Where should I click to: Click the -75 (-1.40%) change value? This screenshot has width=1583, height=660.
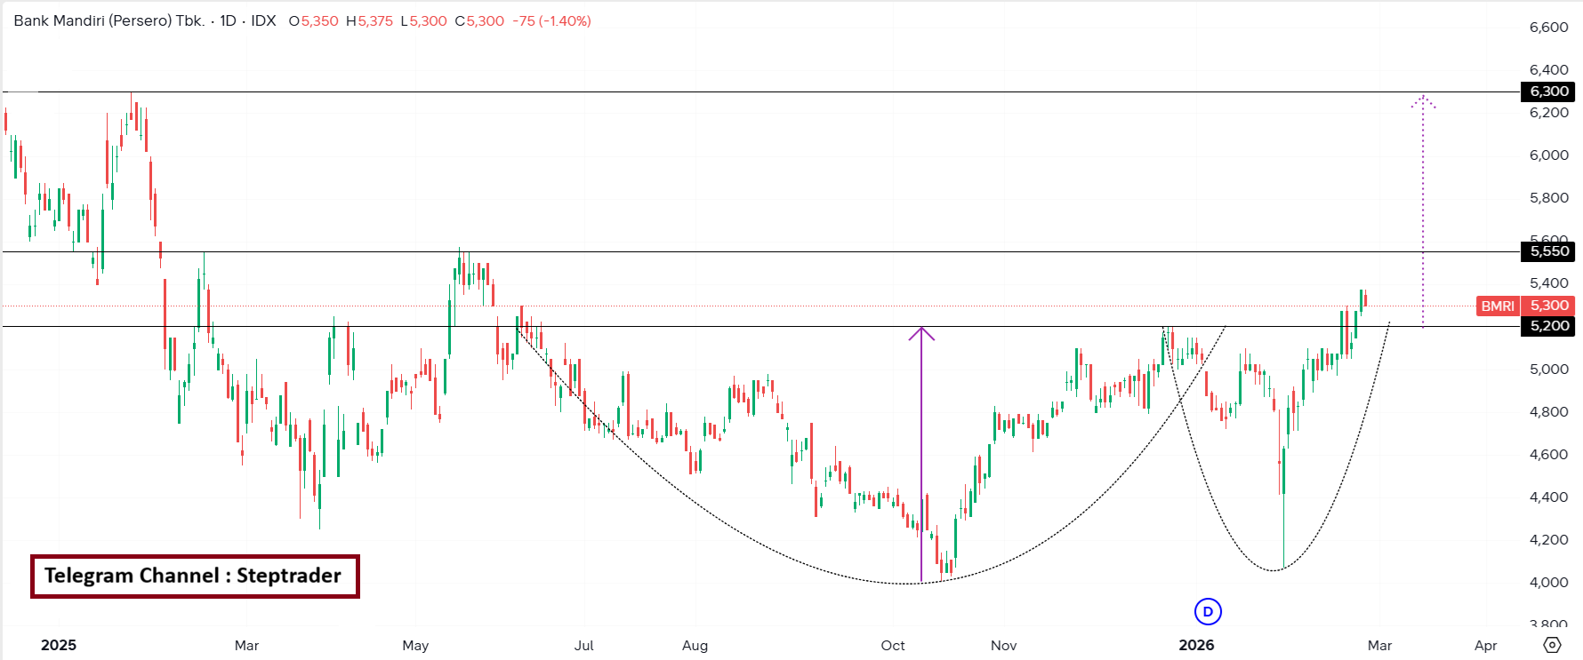551,20
